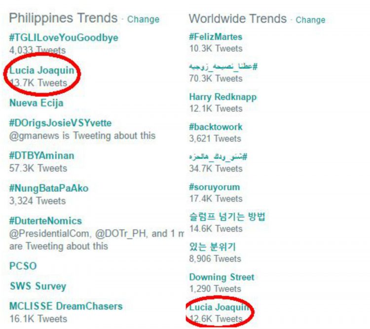Click Change next to Philippines Trends
370x329 pixels.
tap(143, 19)
